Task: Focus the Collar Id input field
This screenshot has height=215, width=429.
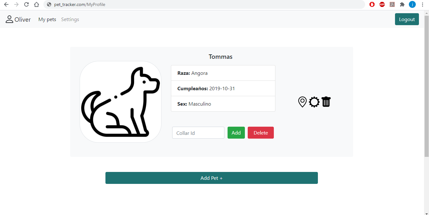Action: (x=198, y=133)
